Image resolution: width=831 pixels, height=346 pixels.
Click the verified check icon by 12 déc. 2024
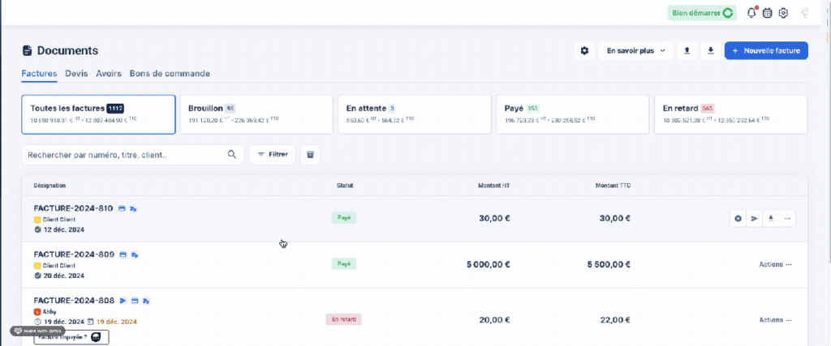coord(37,230)
